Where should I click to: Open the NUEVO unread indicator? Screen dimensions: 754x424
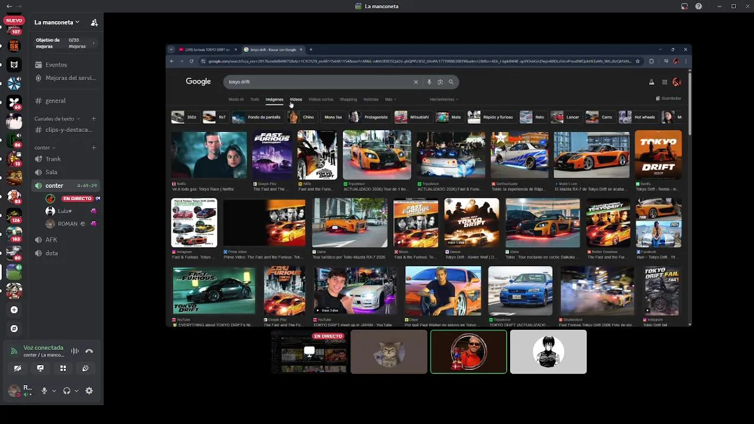tap(14, 21)
